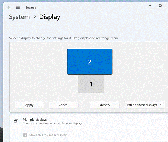The image size is (168, 142).
Task: Identify the connected displays
Action: pyautogui.click(x=104, y=105)
